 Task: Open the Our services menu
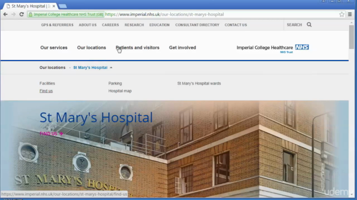pyautogui.click(x=54, y=48)
